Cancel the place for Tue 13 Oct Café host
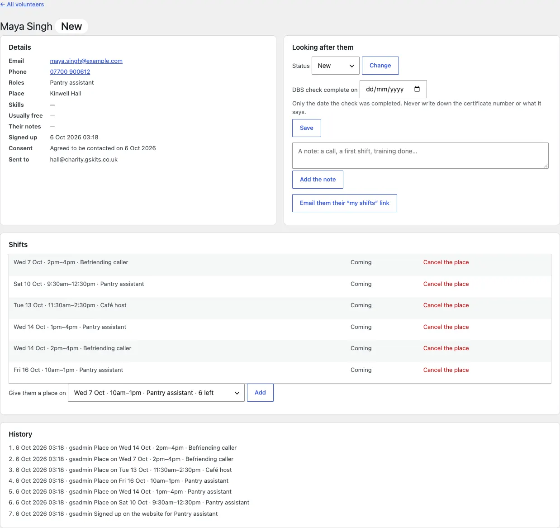This screenshot has width=560, height=528. click(446, 305)
